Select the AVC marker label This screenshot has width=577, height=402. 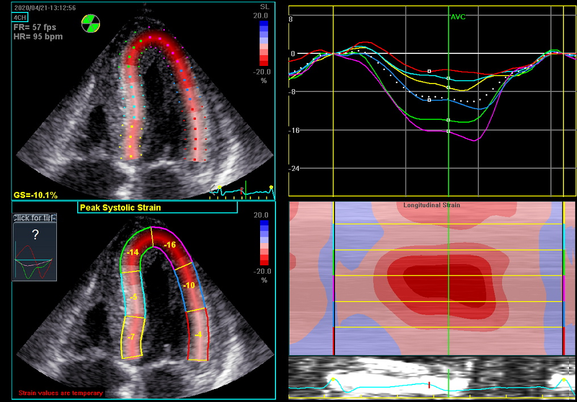(458, 17)
